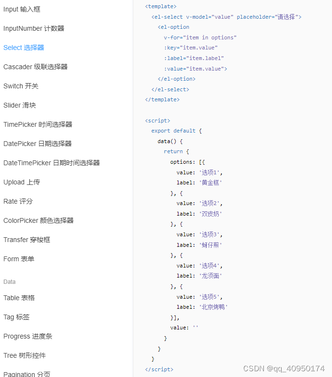Select the active Select 选择器 menu item
Image resolution: width=332 pixels, height=377 pixels.
24,48
